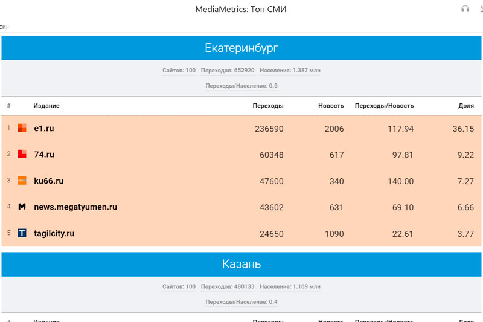The width and height of the screenshot is (483, 322).
Task: Click Переходов: 652920 statistic
Action: point(228,70)
